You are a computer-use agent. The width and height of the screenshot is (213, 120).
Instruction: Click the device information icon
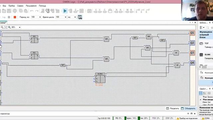[47, 11]
